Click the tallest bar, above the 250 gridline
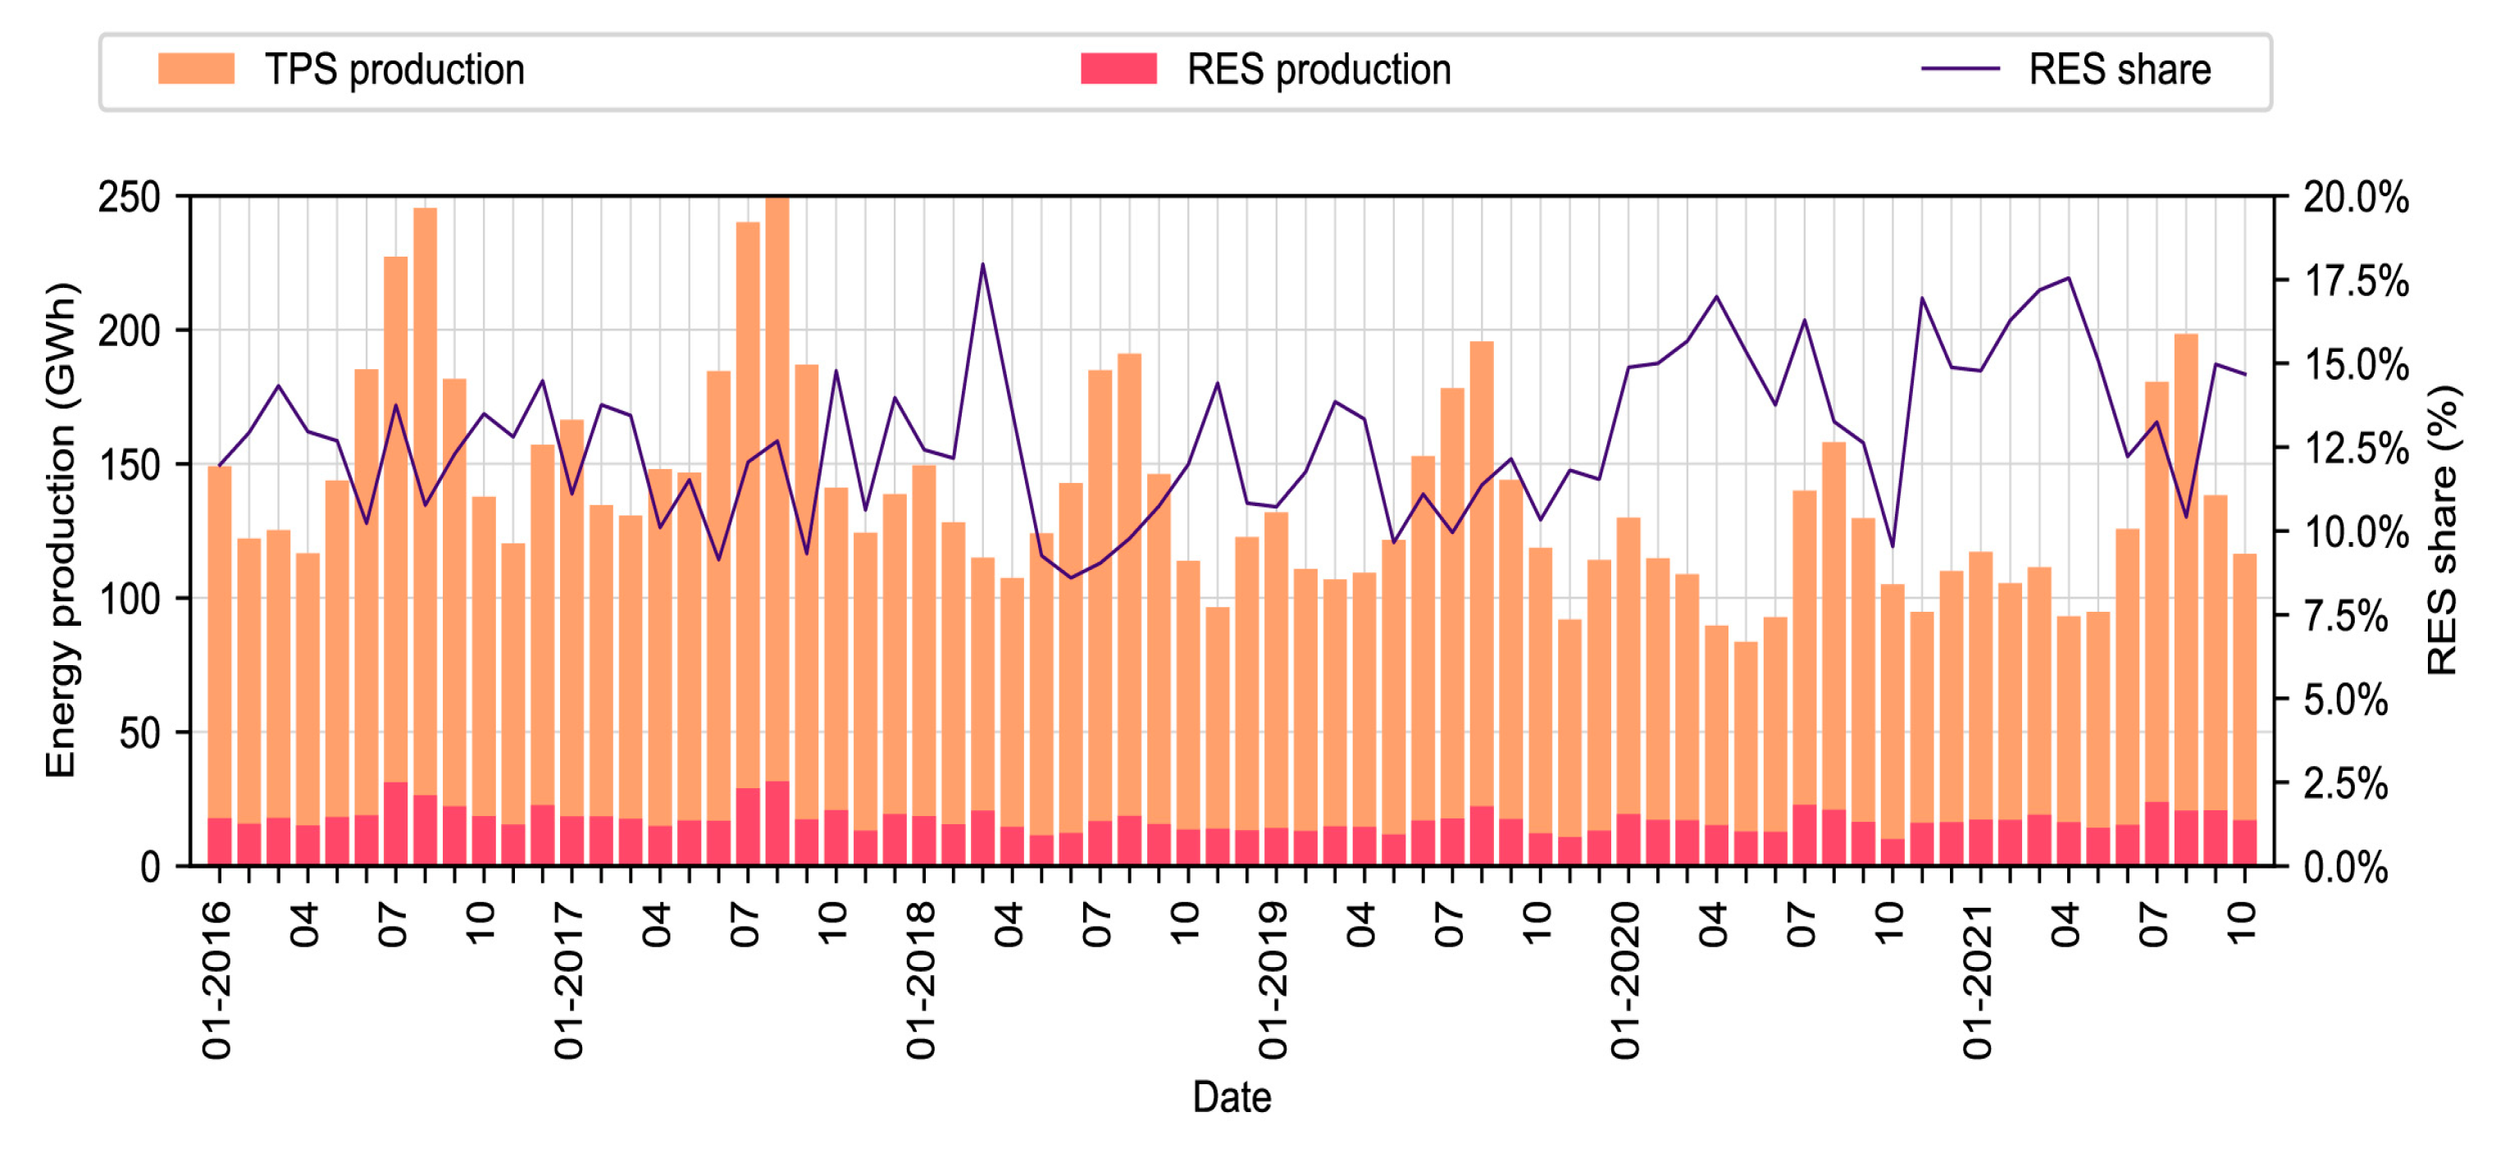 pos(777,485)
